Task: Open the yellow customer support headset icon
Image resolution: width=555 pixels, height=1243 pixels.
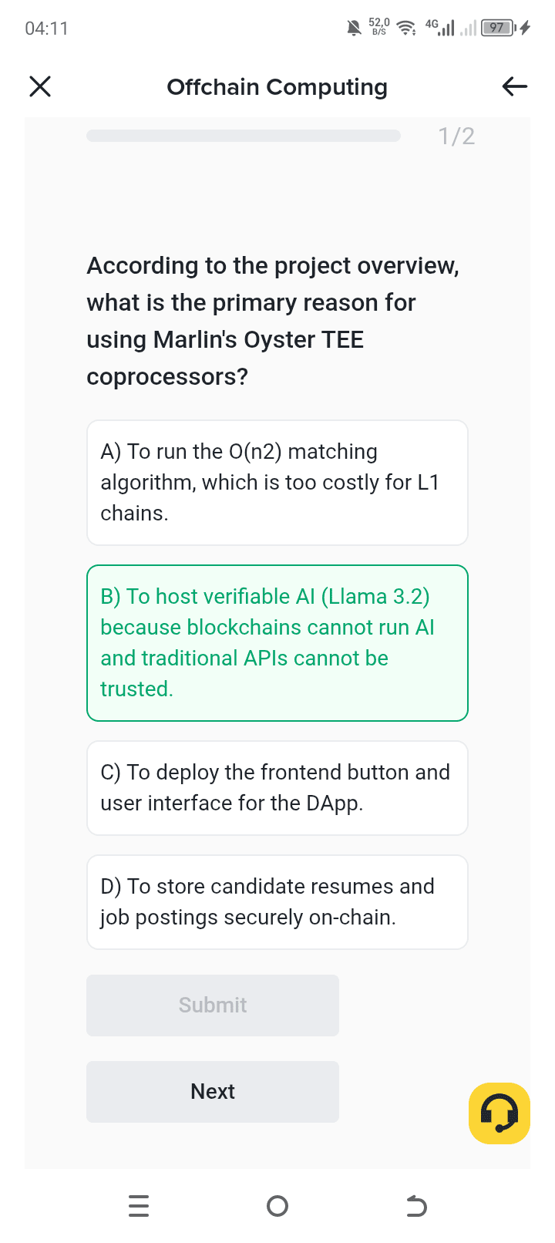Action: coord(499,1113)
